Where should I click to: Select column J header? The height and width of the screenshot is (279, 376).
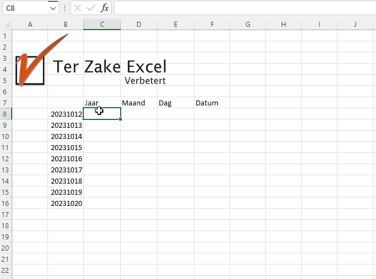click(x=355, y=25)
